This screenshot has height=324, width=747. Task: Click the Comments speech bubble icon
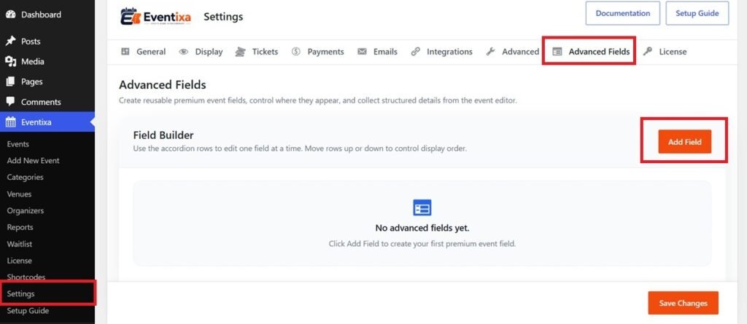[x=10, y=102]
